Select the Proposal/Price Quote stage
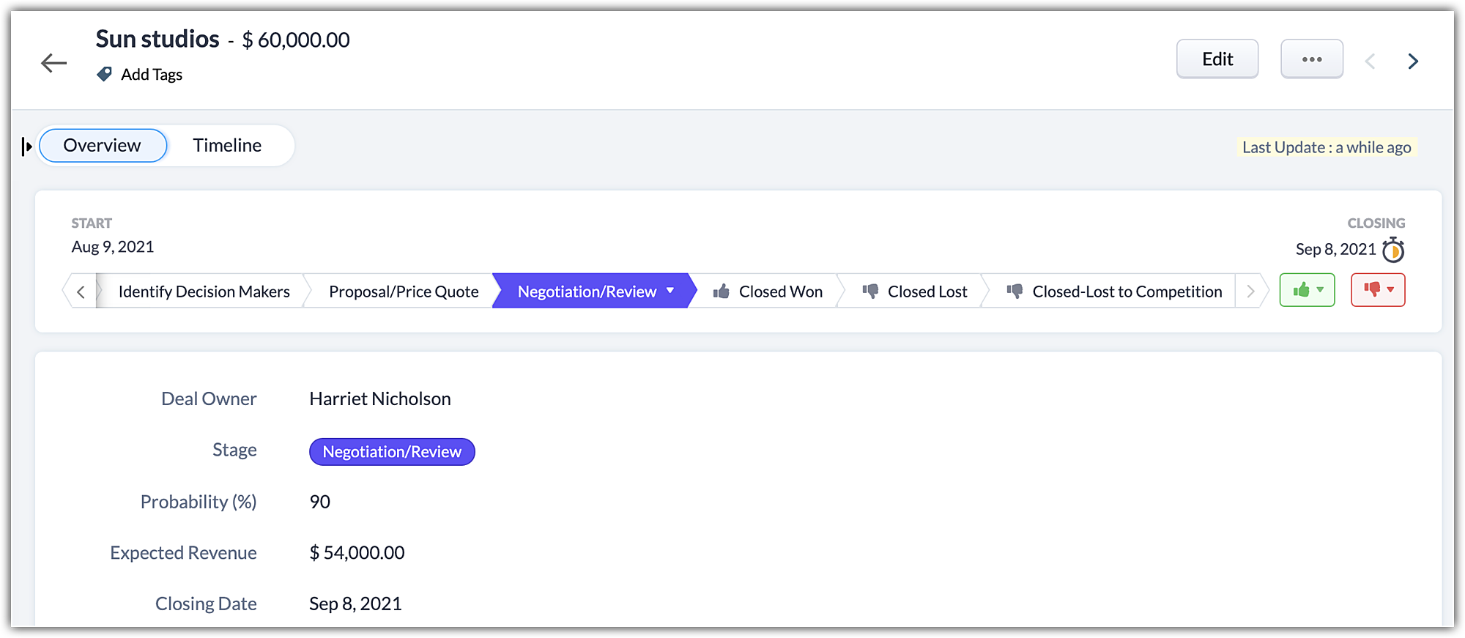 pyautogui.click(x=404, y=292)
